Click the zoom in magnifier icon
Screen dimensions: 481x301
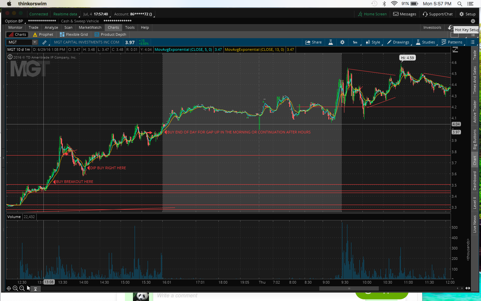coord(15,288)
